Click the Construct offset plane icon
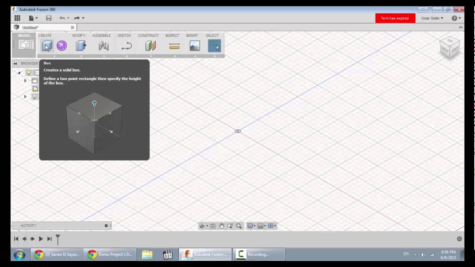This screenshot has width=475, height=267. pyautogui.click(x=150, y=46)
